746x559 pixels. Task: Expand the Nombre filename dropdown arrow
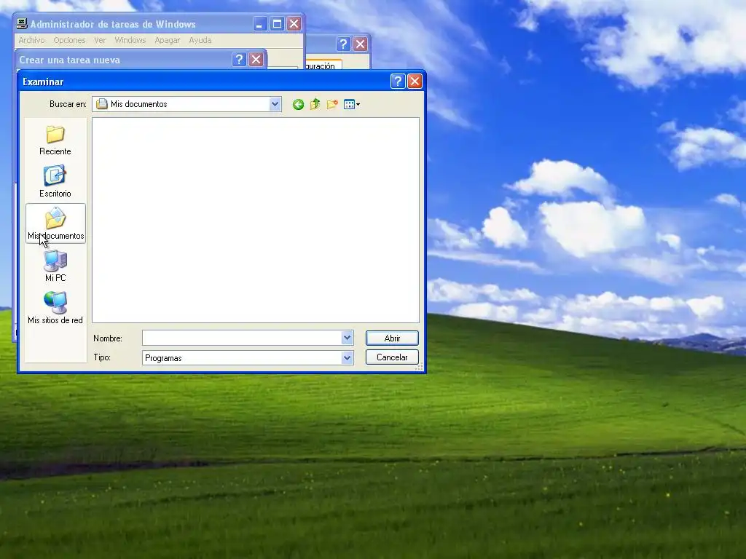pos(348,338)
